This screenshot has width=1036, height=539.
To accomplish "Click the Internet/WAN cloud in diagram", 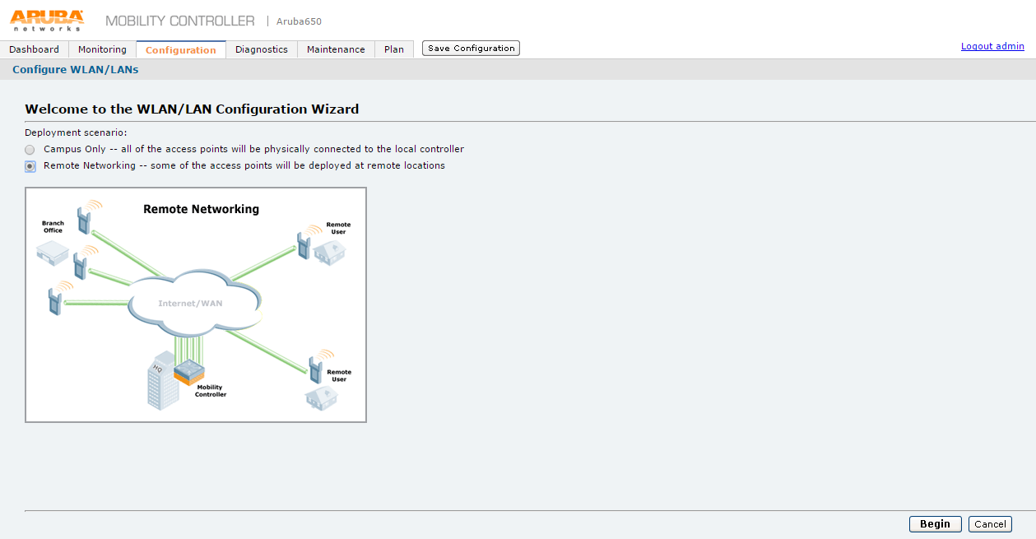I will coord(194,302).
